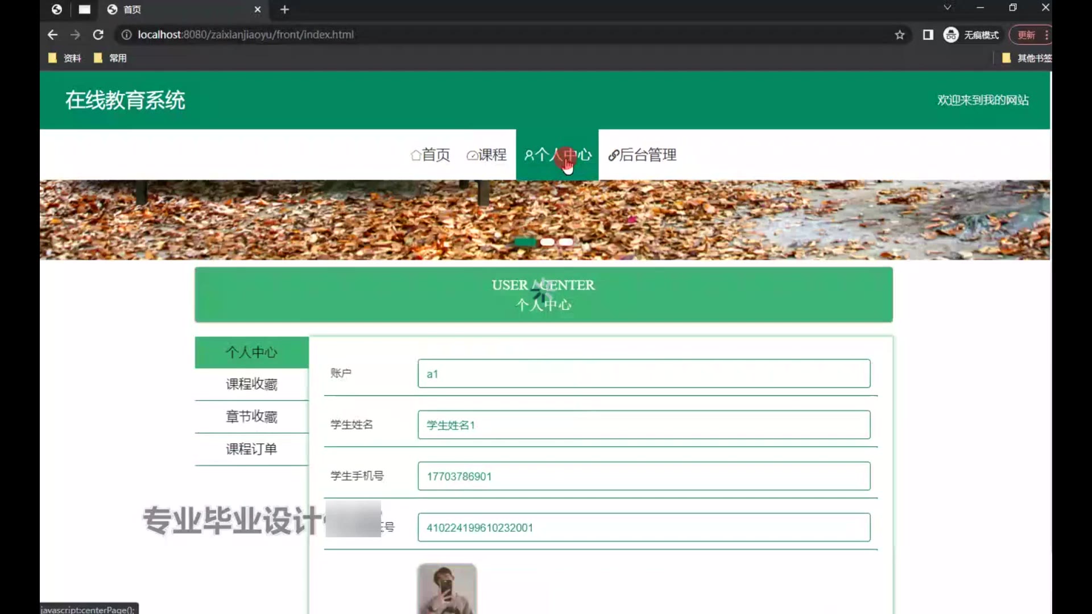Open the incognito mode indicator
1092x614 pixels.
pyautogui.click(x=971, y=35)
